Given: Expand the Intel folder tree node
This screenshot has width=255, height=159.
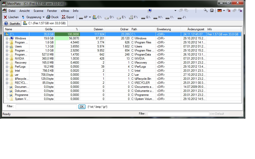Looking at the screenshot, I should 7,71.
